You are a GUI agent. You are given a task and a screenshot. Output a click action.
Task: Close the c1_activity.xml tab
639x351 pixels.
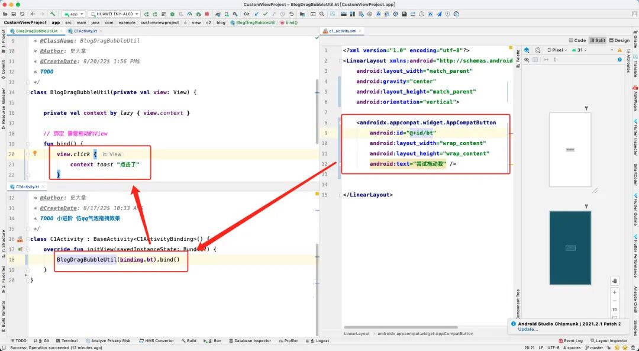click(x=361, y=31)
